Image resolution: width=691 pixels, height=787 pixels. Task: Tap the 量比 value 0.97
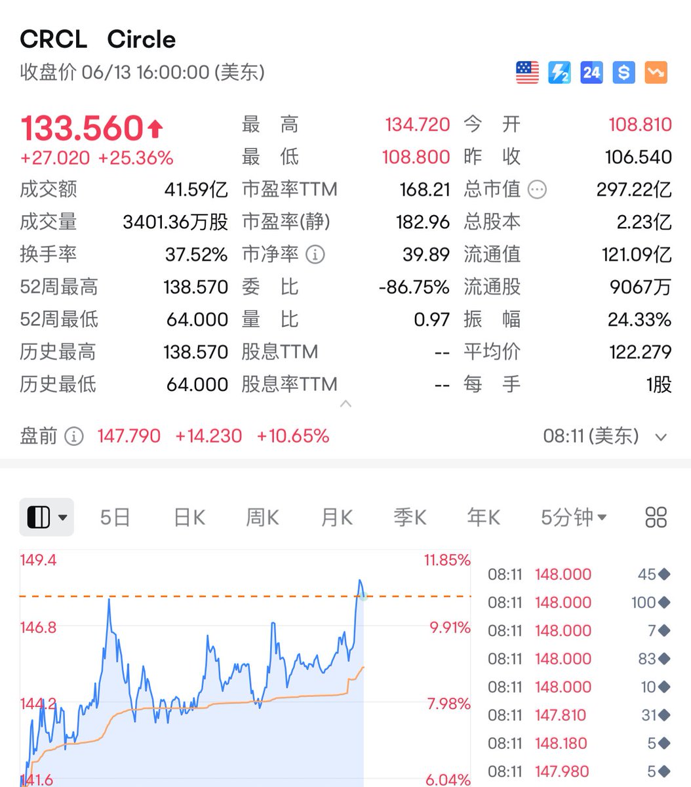click(432, 319)
